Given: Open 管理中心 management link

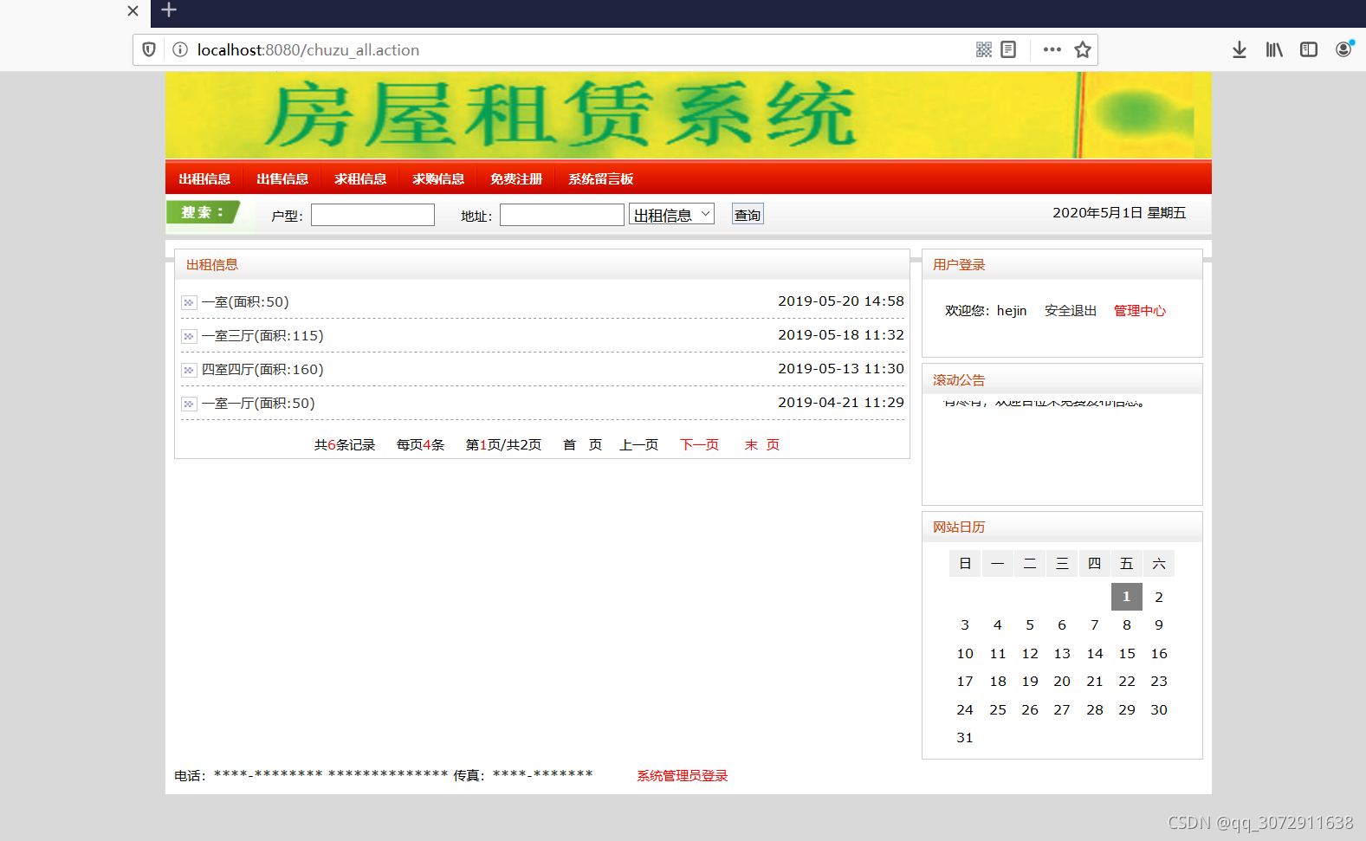Looking at the screenshot, I should click(1140, 310).
